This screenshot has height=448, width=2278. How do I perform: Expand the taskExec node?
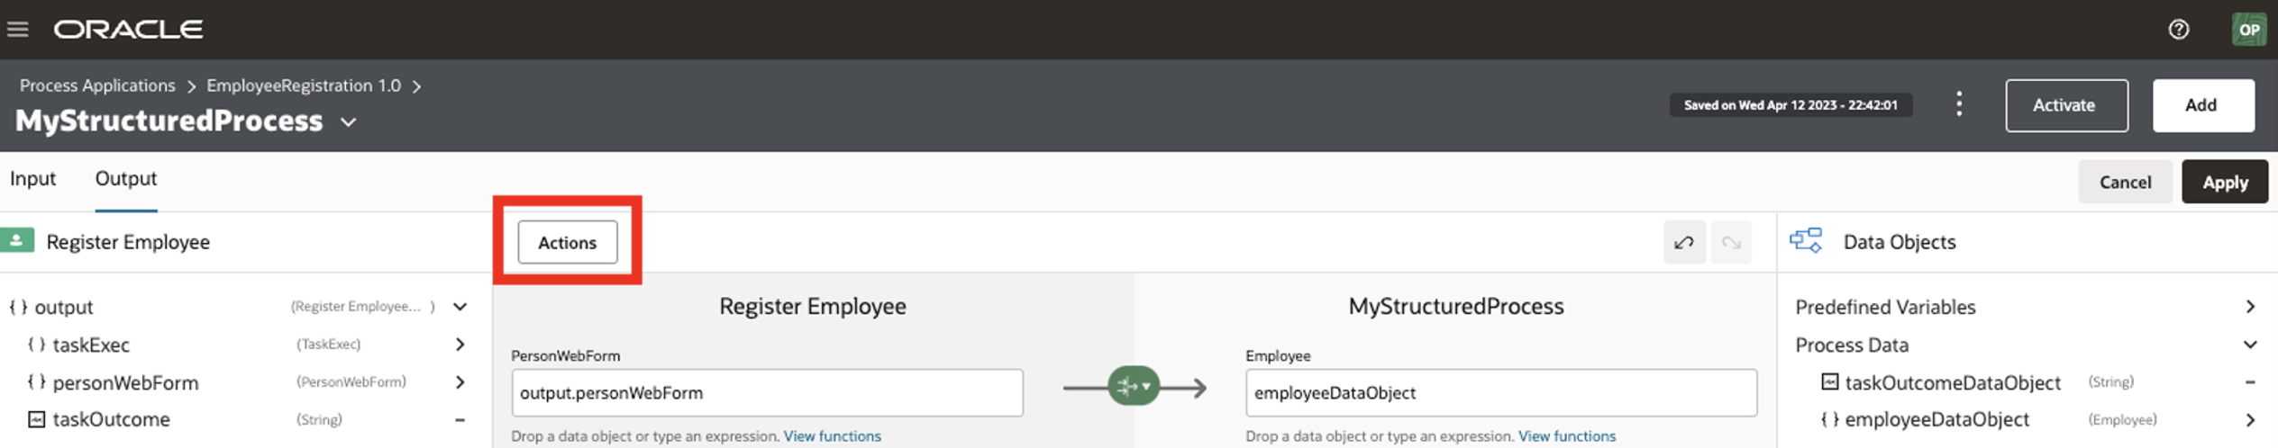(460, 345)
